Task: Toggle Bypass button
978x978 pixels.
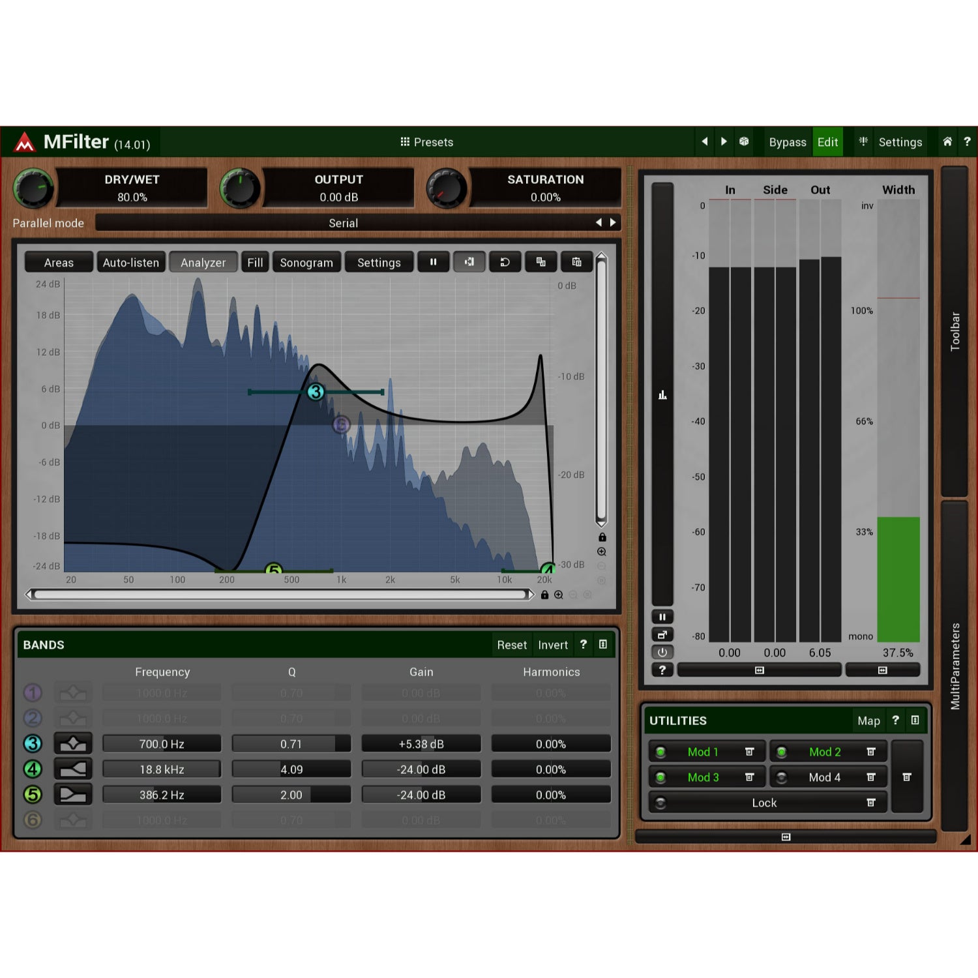Action: (787, 142)
